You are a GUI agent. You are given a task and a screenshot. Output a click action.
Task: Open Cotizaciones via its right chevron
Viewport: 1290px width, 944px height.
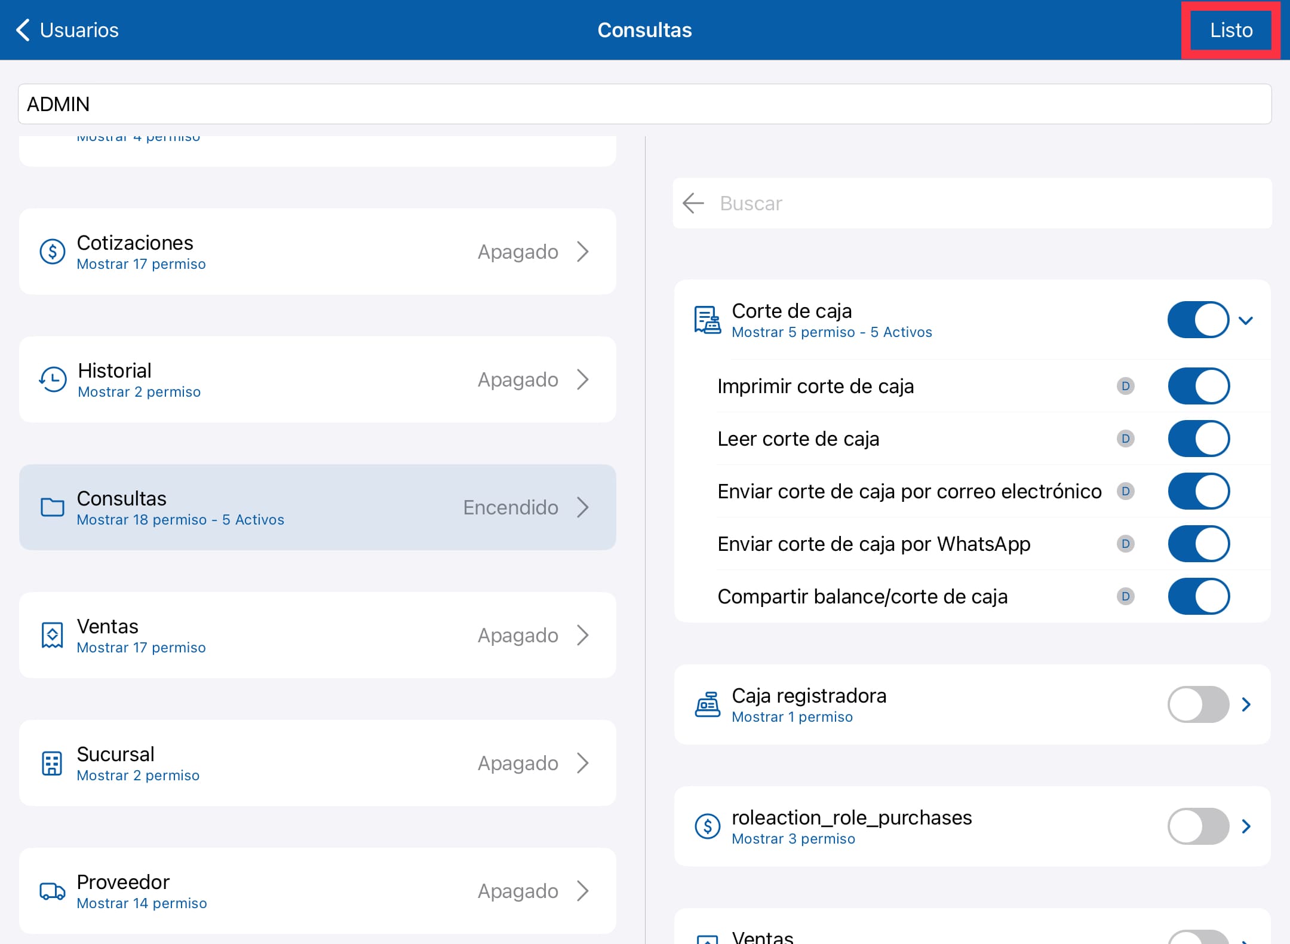coord(583,252)
